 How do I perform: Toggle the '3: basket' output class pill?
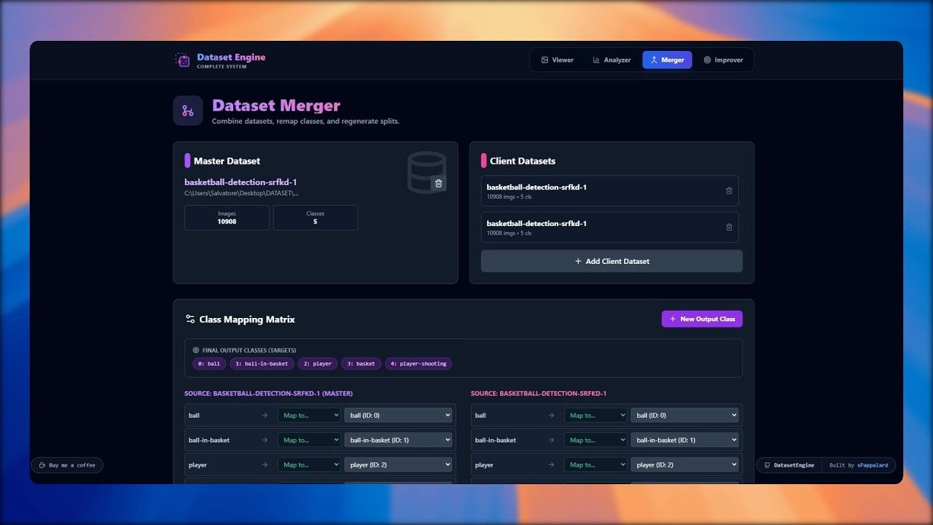pyautogui.click(x=361, y=363)
